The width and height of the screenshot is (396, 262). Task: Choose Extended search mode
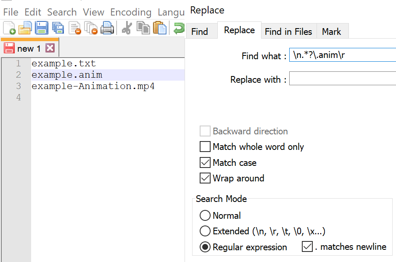pos(205,231)
